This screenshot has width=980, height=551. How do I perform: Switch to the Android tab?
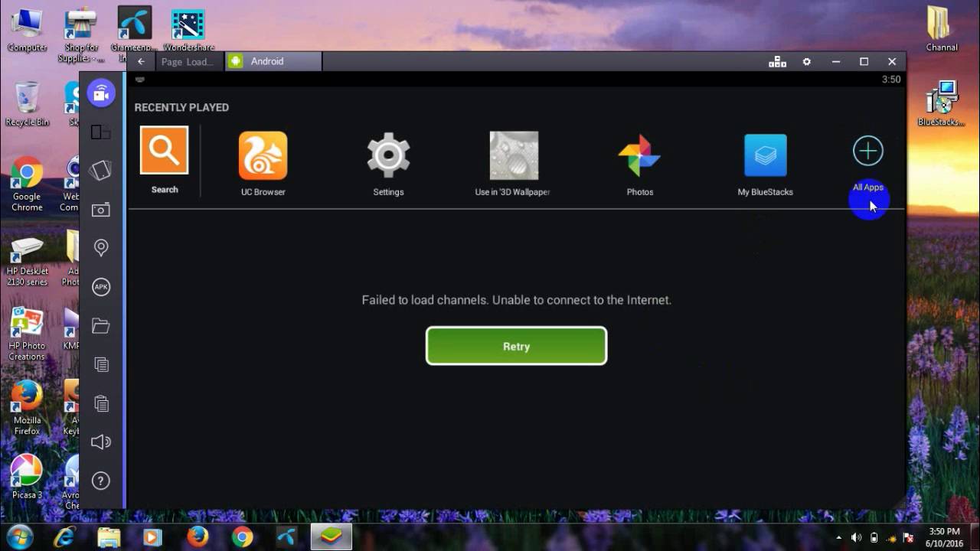coord(273,61)
